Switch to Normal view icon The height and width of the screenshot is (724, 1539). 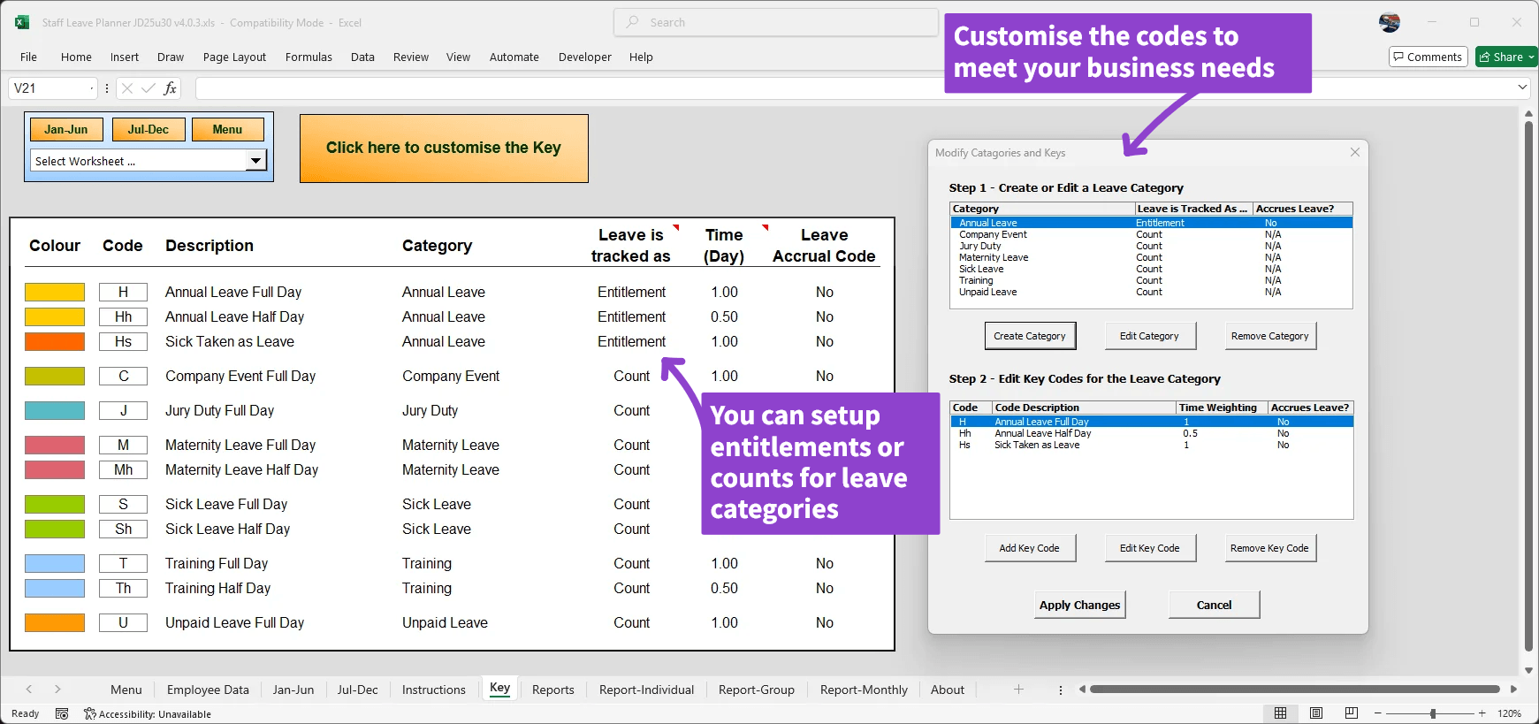(x=1280, y=713)
